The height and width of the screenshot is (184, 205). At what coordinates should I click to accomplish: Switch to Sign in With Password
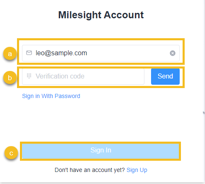pos(51,96)
